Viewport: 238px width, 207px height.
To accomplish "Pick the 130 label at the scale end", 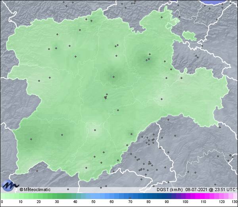I will tap(235, 202).
